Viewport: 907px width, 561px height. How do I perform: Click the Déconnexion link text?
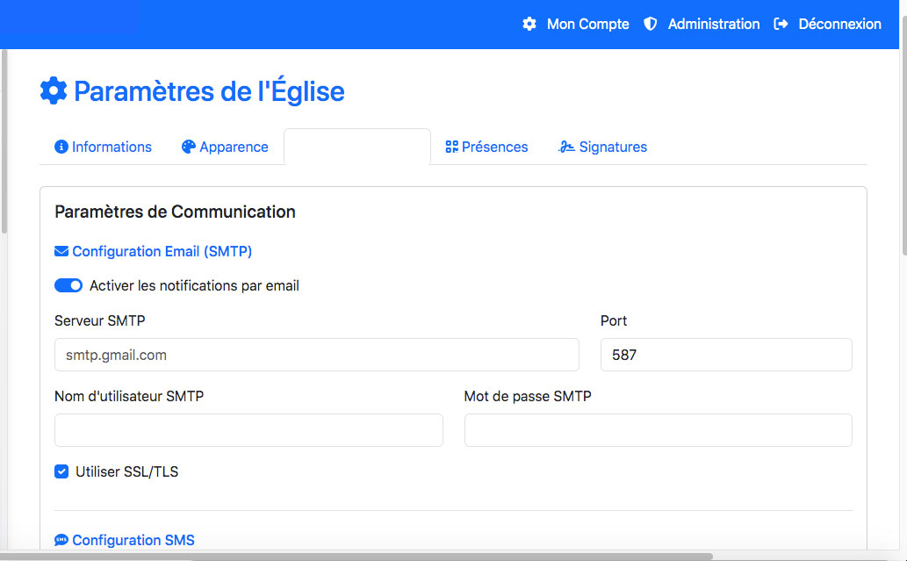tap(839, 25)
